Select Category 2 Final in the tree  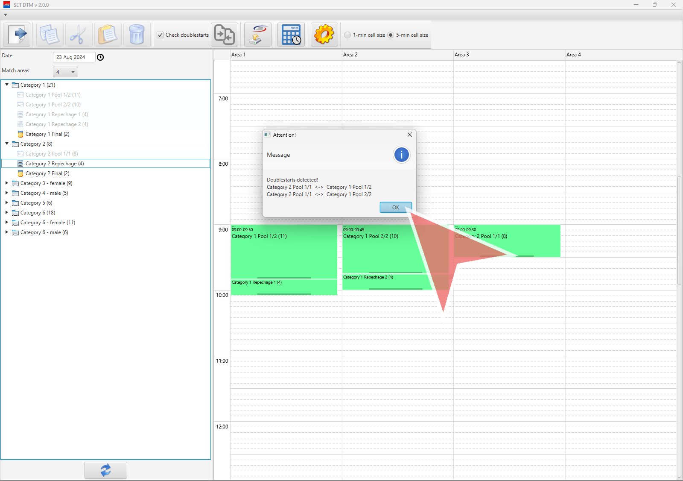(47, 173)
